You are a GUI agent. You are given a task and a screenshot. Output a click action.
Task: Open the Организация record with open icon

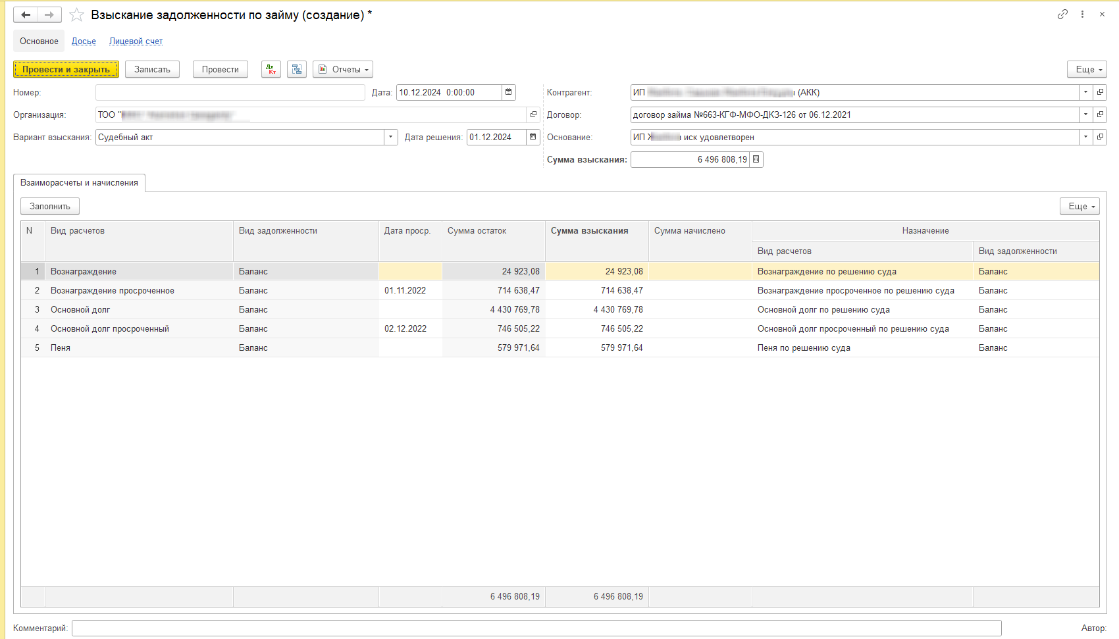tap(533, 115)
